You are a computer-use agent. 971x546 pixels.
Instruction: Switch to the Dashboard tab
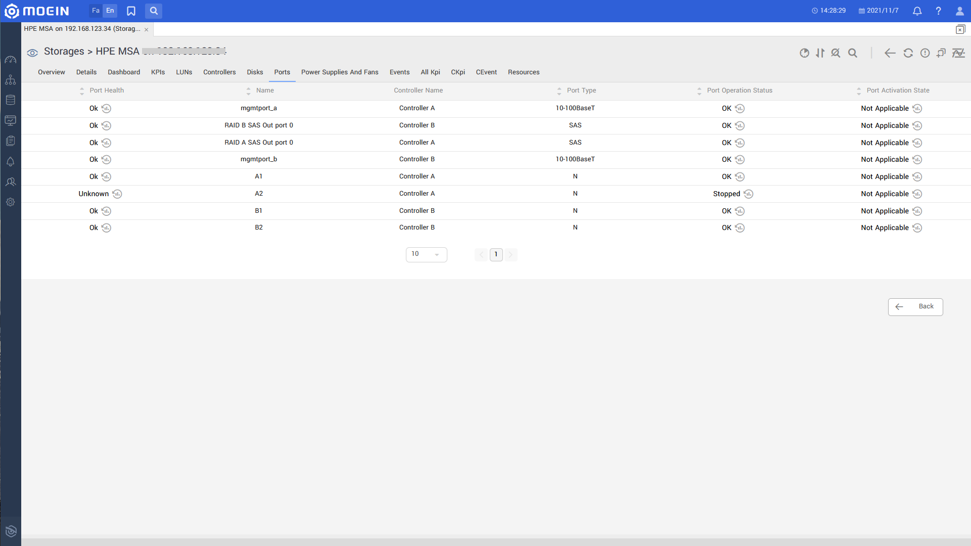click(124, 72)
